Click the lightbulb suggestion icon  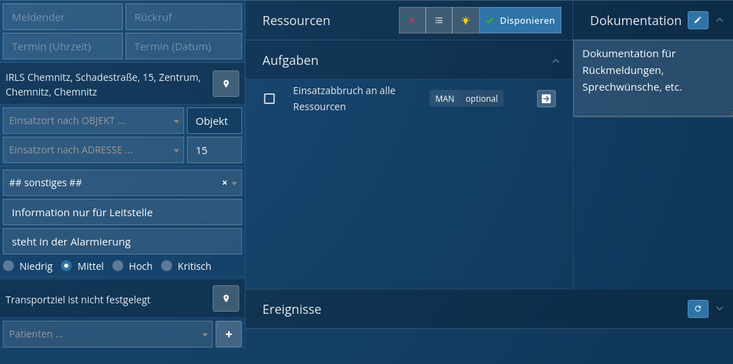click(x=465, y=20)
